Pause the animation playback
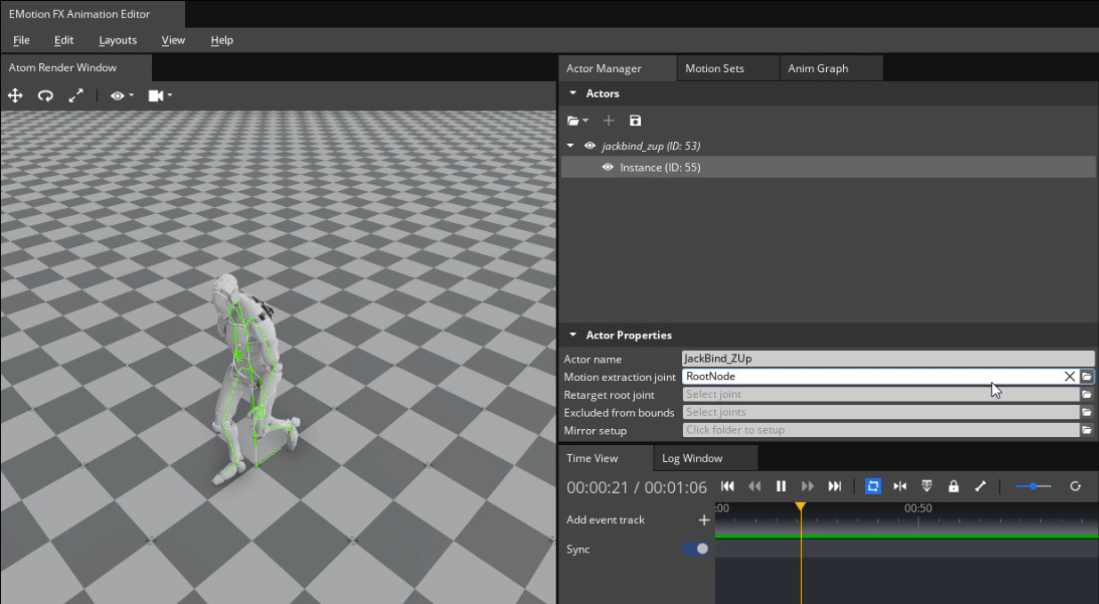1099x604 pixels. tap(781, 486)
